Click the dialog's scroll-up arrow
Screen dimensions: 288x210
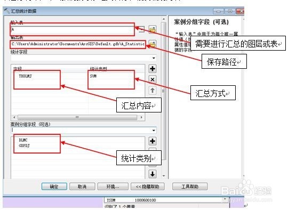point(164,19)
